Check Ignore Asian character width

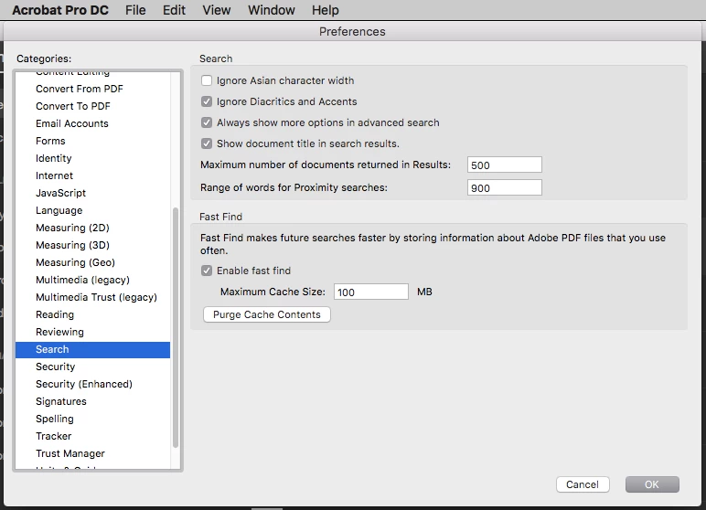click(x=207, y=80)
